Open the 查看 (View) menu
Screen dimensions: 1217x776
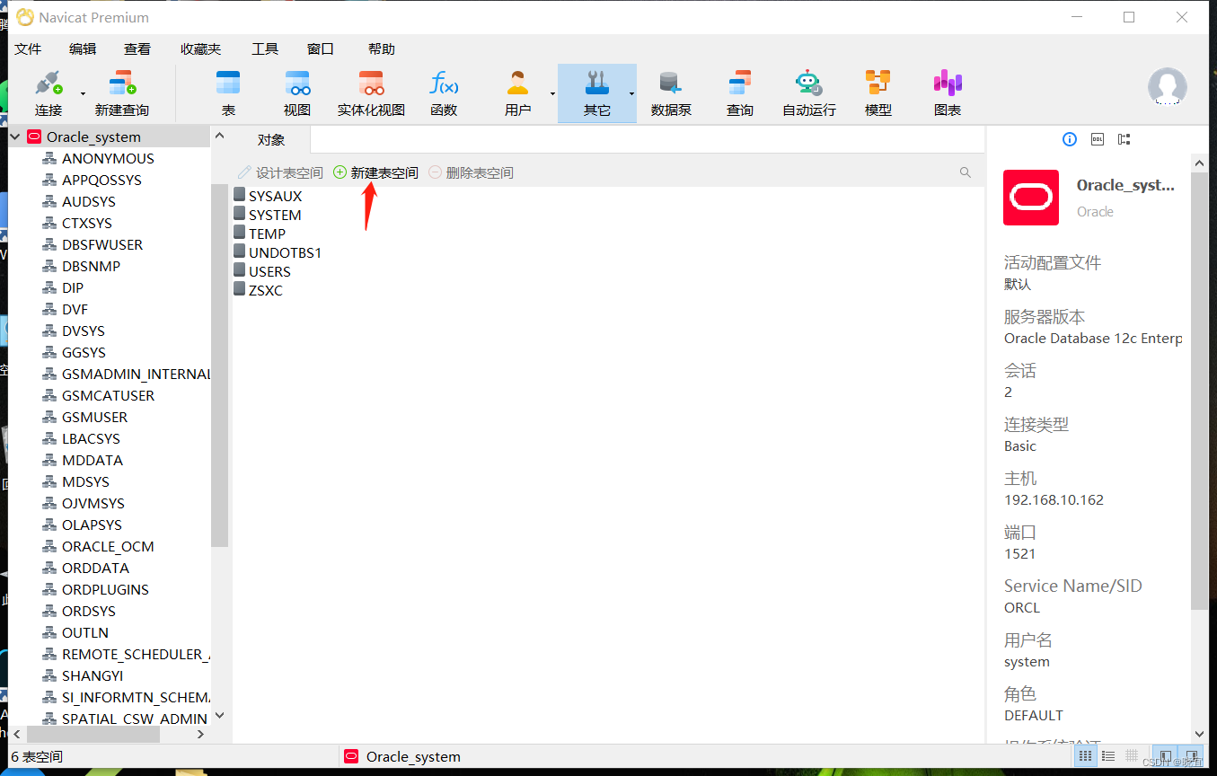[x=137, y=48]
